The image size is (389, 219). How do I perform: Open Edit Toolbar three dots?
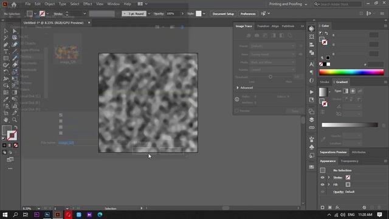click(x=10, y=169)
